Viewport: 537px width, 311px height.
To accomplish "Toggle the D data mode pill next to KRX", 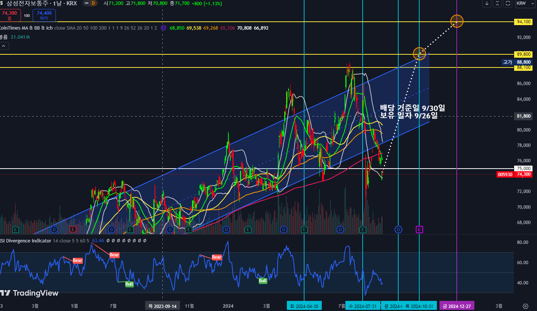I will tap(93, 3).
